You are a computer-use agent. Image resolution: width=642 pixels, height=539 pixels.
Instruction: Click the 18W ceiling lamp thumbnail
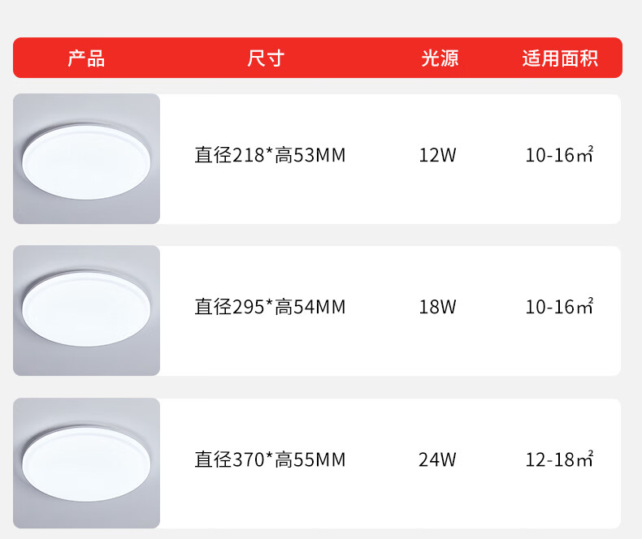86,311
